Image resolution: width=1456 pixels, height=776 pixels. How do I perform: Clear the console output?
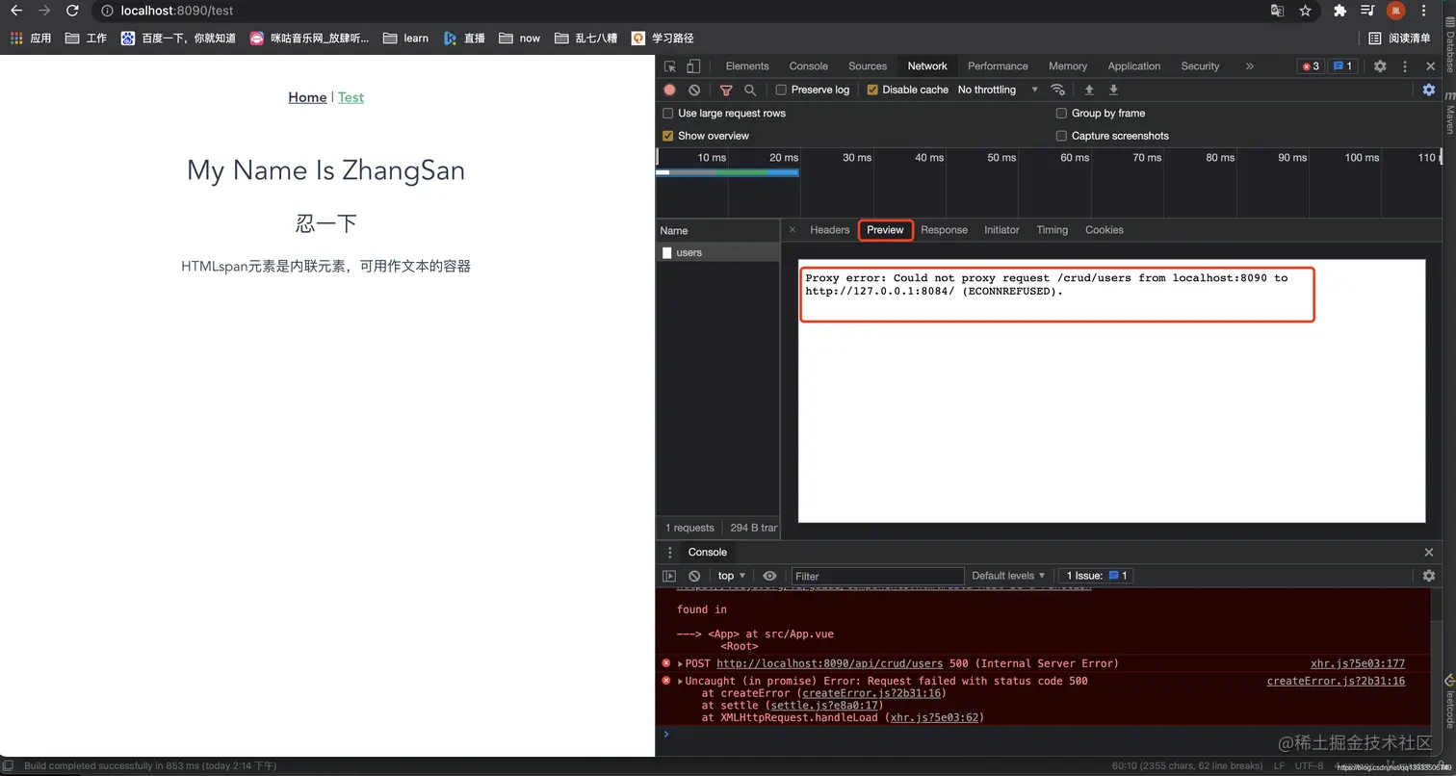694,576
